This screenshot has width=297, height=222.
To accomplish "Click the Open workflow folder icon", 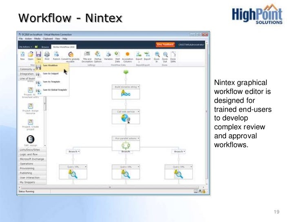I will (31, 54).
